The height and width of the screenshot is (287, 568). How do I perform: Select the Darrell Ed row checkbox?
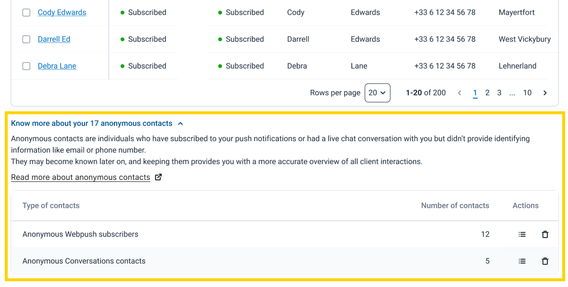pos(26,39)
